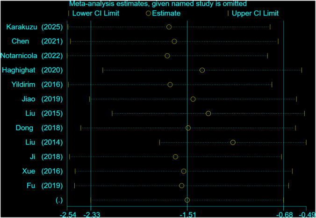Click the estimate circle in Xue (2016) row
Screen dimensions: 316x218
[184, 171]
